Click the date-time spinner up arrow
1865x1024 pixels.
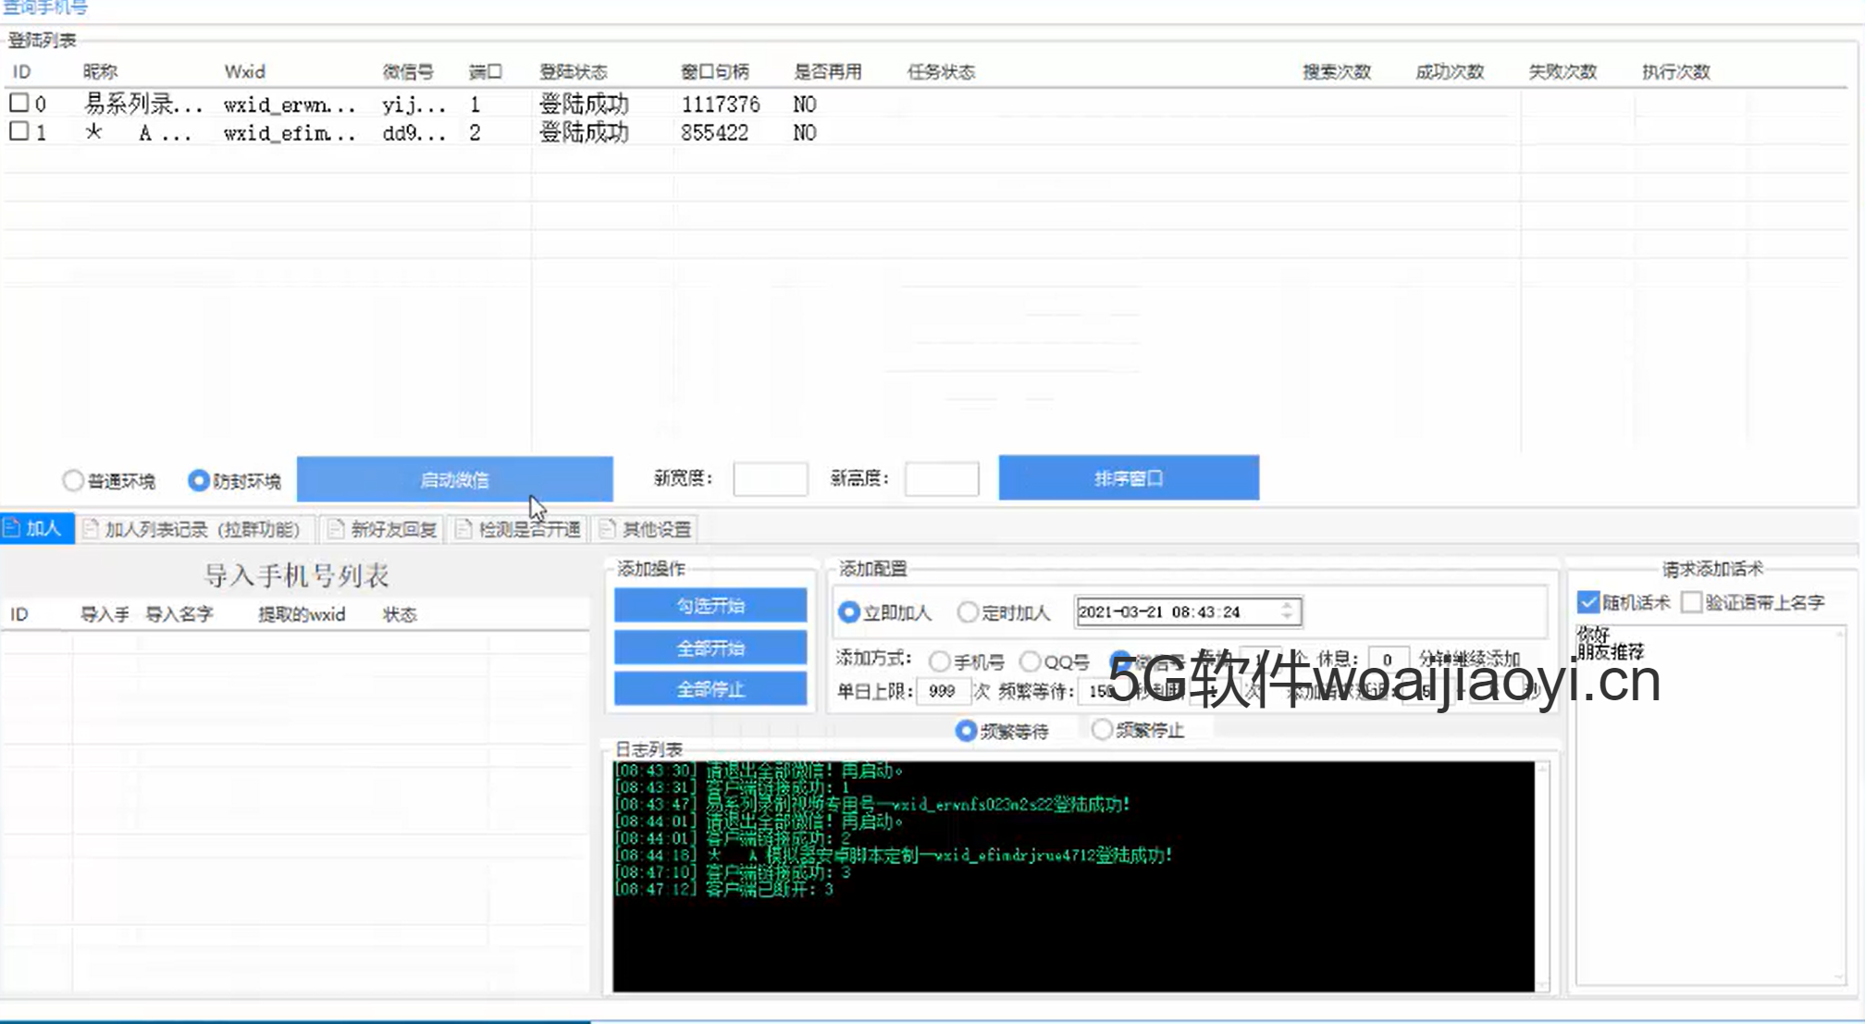click(x=1288, y=605)
